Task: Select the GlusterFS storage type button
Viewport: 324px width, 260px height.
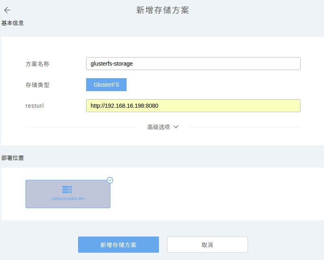Action: (x=106, y=85)
